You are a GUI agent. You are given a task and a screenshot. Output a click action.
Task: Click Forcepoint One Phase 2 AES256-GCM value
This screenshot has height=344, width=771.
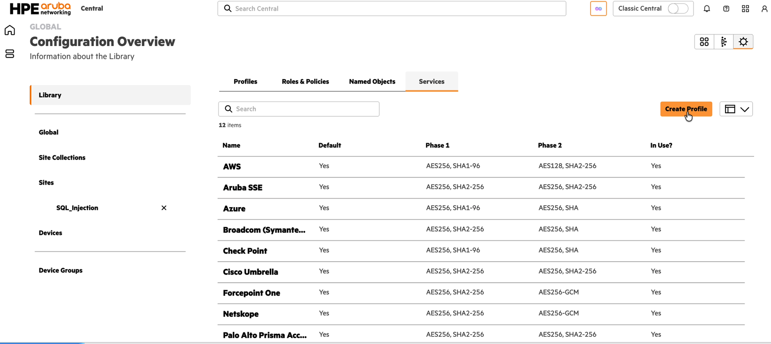pos(559,293)
